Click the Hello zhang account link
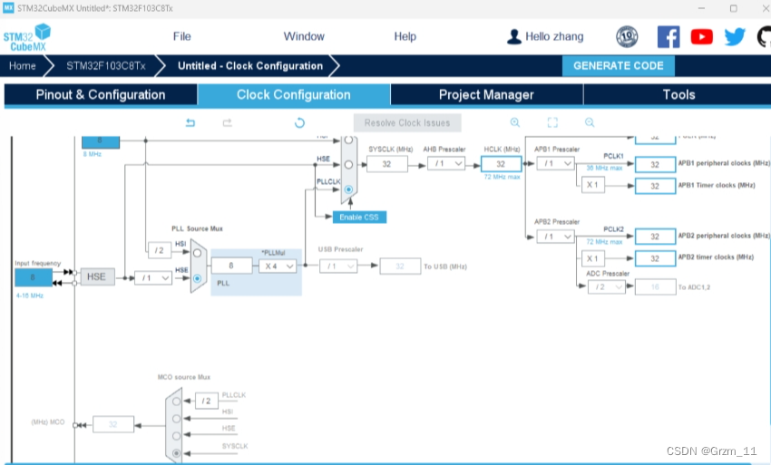771x465 pixels. point(554,36)
